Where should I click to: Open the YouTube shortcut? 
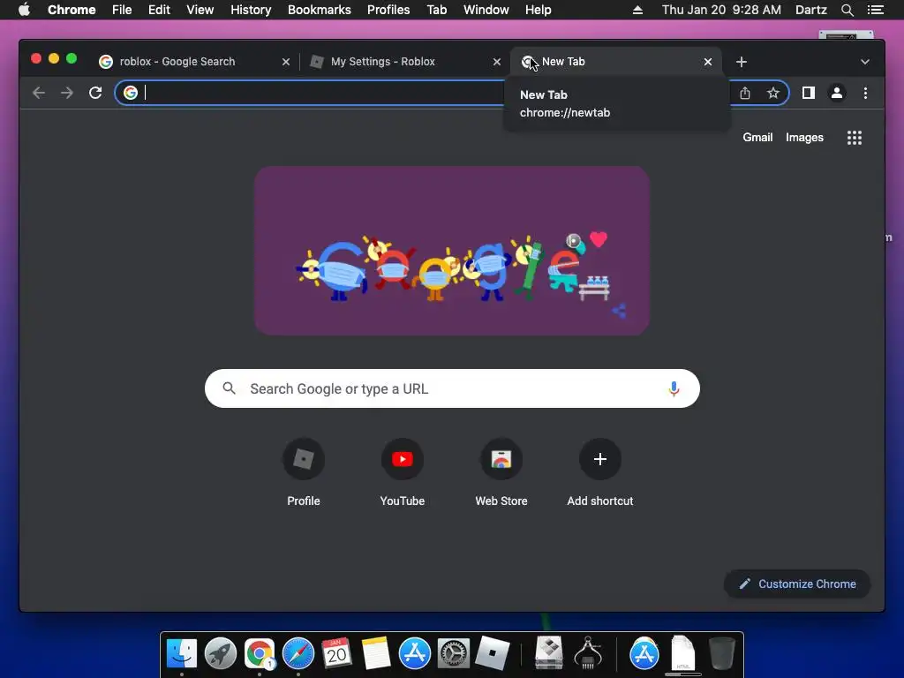[x=403, y=459]
